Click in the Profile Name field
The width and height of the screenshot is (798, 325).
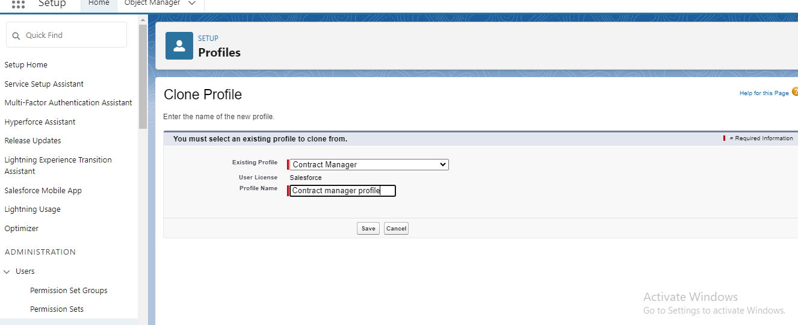pyautogui.click(x=342, y=191)
